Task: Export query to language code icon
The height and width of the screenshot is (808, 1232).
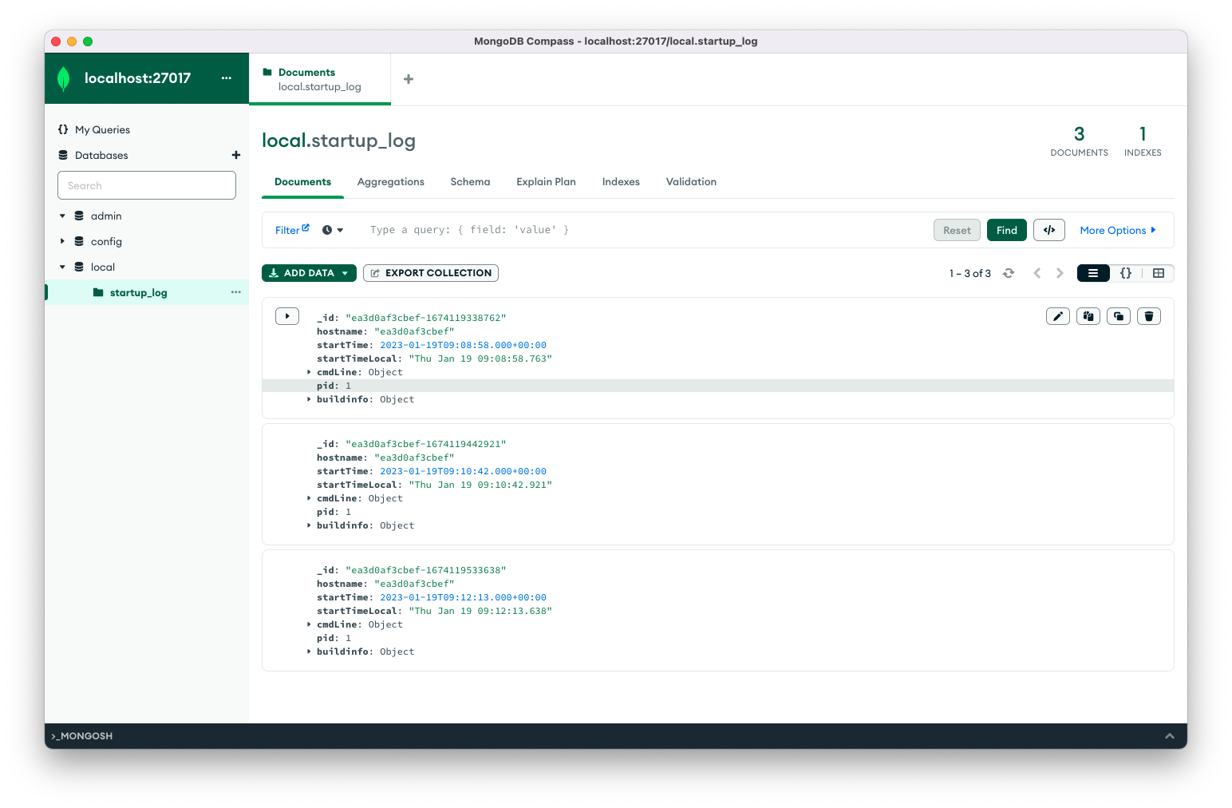Action: [x=1049, y=230]
